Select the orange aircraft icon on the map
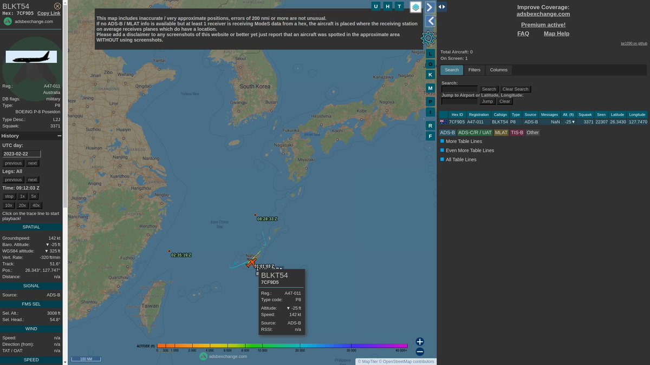The width and height of the screenshot is (650, 365). 251,263
